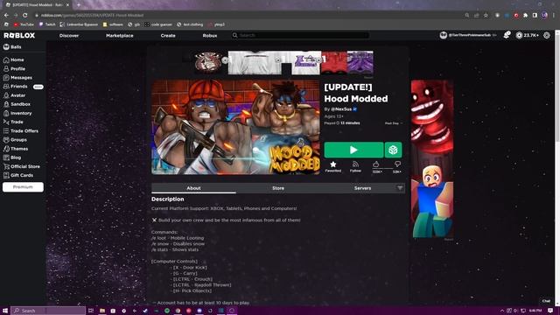Switch to the About tab
Image resolution: width=560 pixels, height=315 pixels.
click(193, 188)
